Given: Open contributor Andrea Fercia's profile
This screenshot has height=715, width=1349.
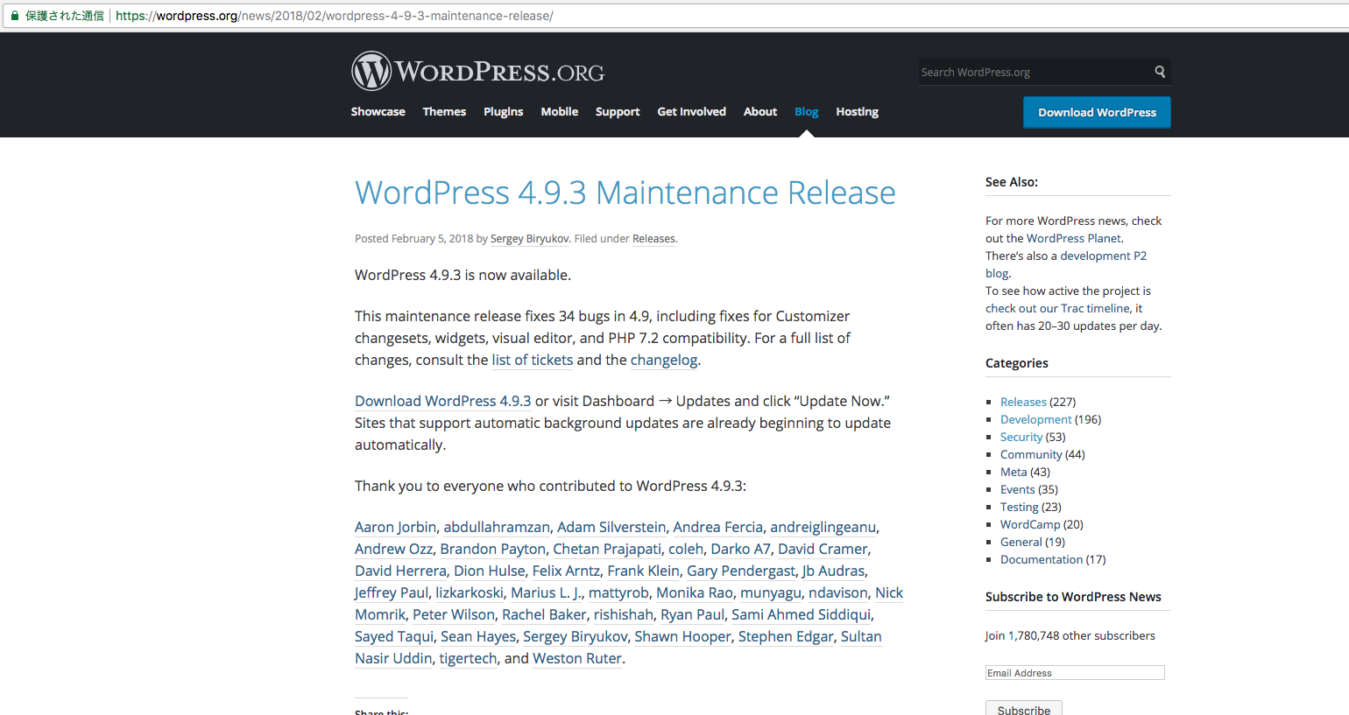Looking at the screenshot, I should 717,527.
